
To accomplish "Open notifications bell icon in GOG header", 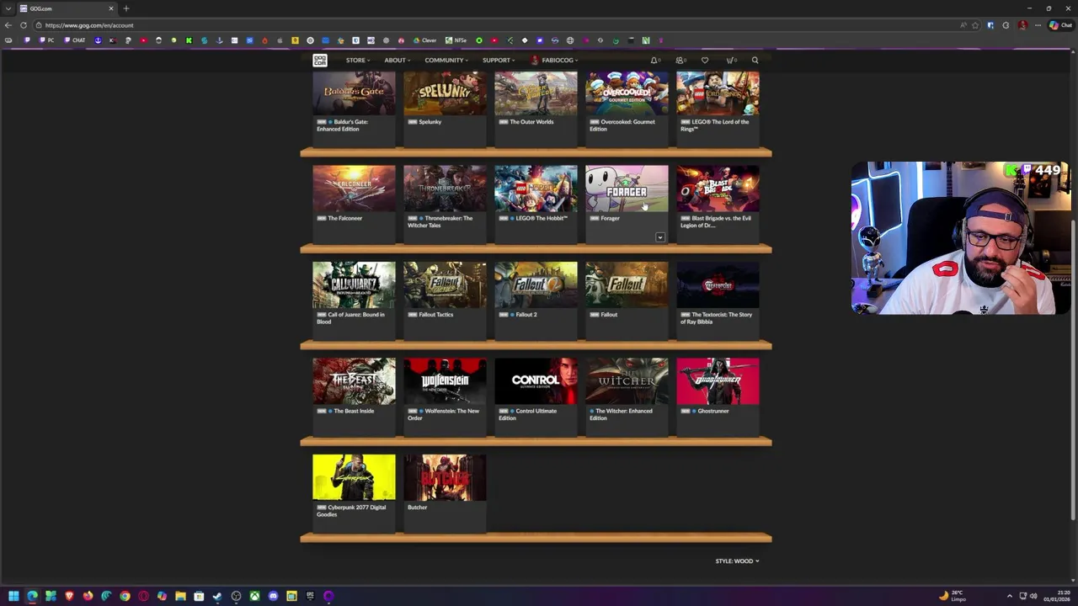I will (x=654, y=60).
